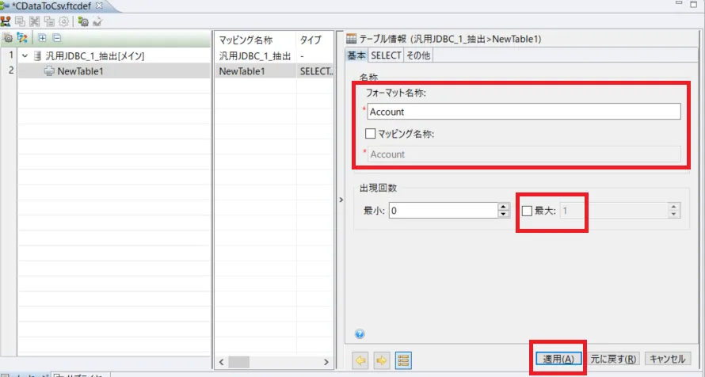The width and height of the screenshot is (705, 377).
Task: Open the その他 tab
Action: pyautogui.click(x=418, y=55)
